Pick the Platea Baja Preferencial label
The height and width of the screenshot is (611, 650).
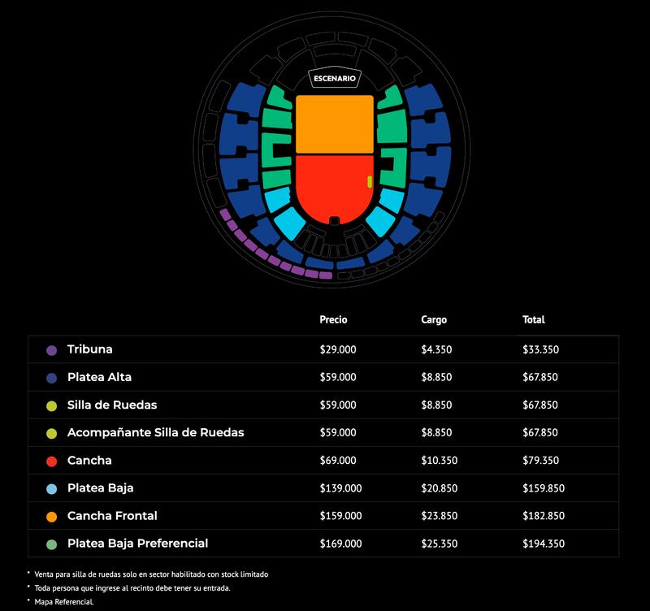(x=138, y=543)
